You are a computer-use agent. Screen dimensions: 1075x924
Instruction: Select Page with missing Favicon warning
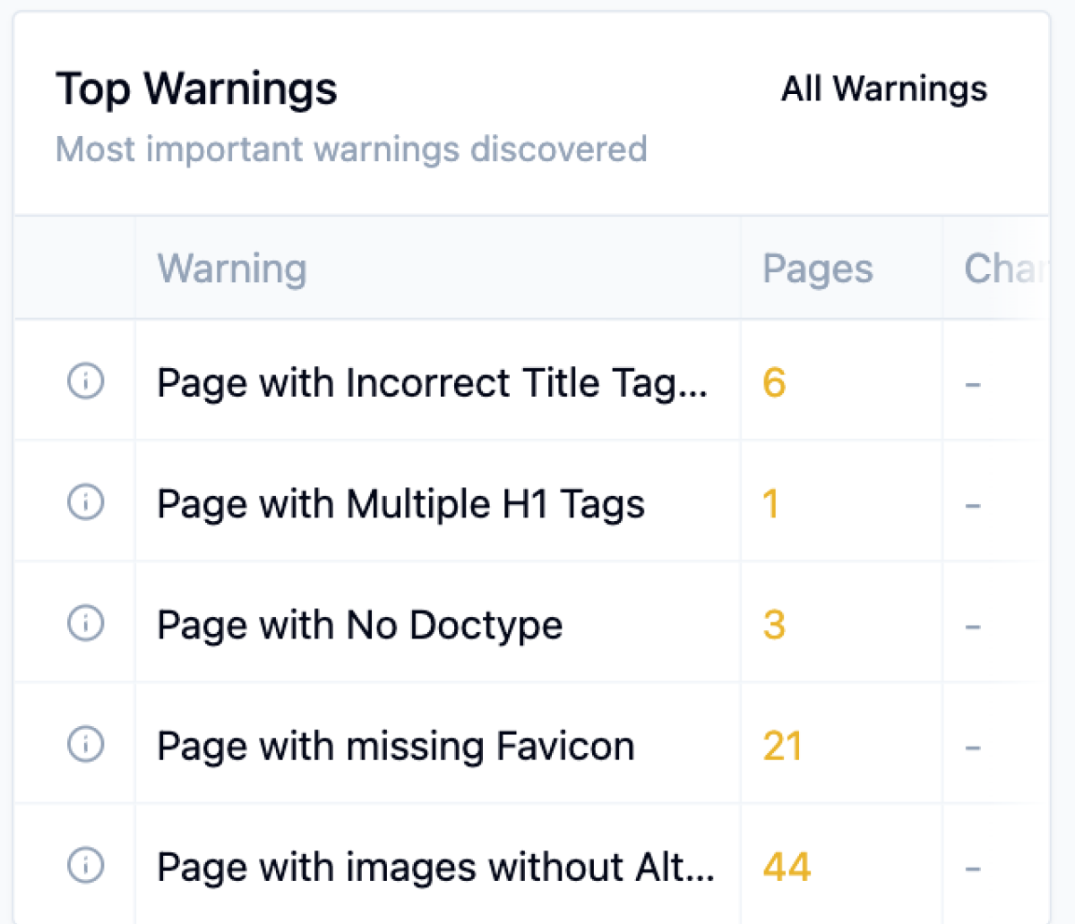click(395, 746)
